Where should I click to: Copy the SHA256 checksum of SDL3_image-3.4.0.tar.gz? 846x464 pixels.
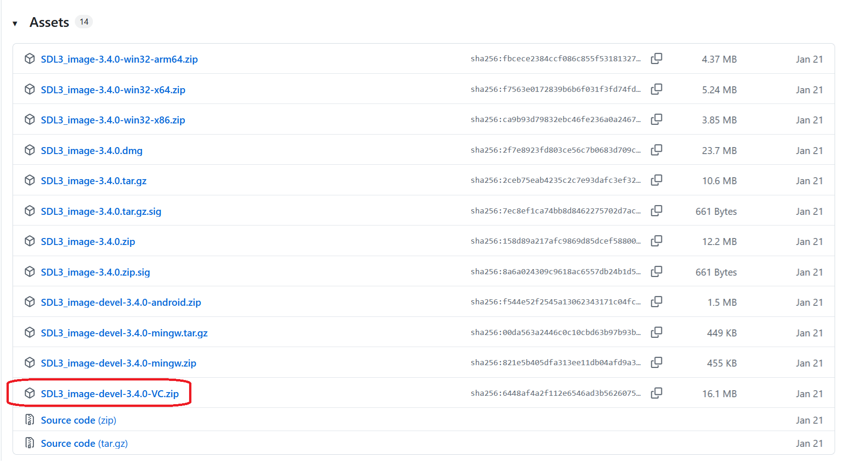[657, 180]
